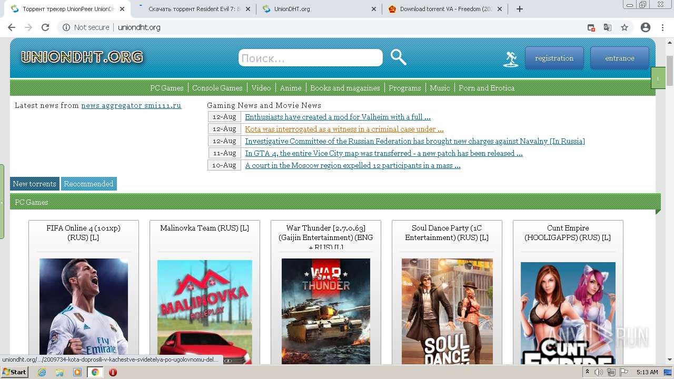Image resolution: width=674 pixels, height=379 pixels.
Task: Bookmark this page with the star icon
Action: pos(625,27)
